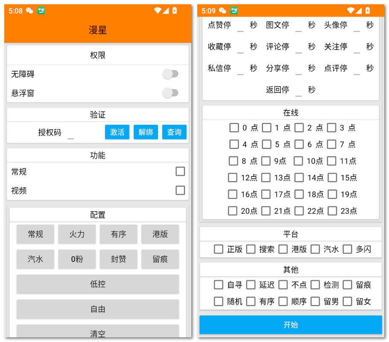Start the task with the 开始 button
The image size is (389, 342).
[x=290, y=325]
